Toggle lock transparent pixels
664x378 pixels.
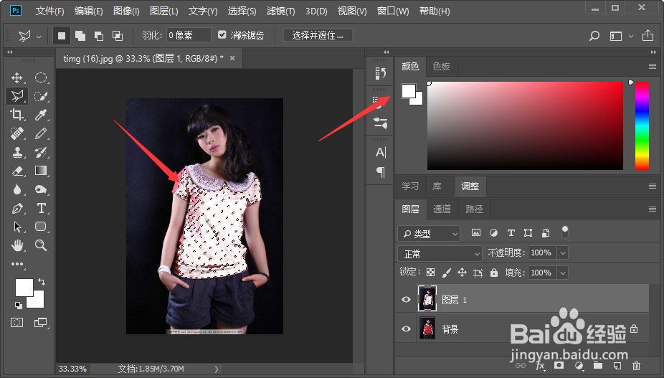[x=430, y=273]
